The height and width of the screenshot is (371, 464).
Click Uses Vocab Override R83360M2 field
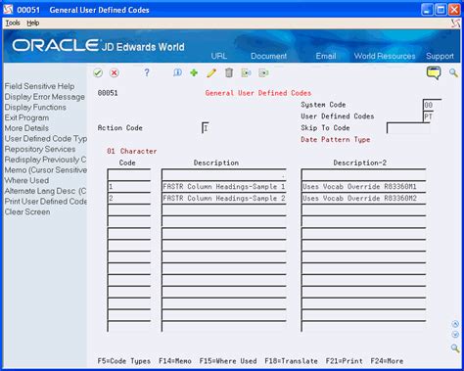[x=363, y=199]
